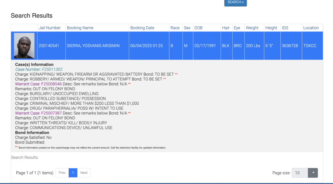Click the page size field showing 10
Image resolution: width=333 pixels, height=184 pixels.
tap(300, 173)
